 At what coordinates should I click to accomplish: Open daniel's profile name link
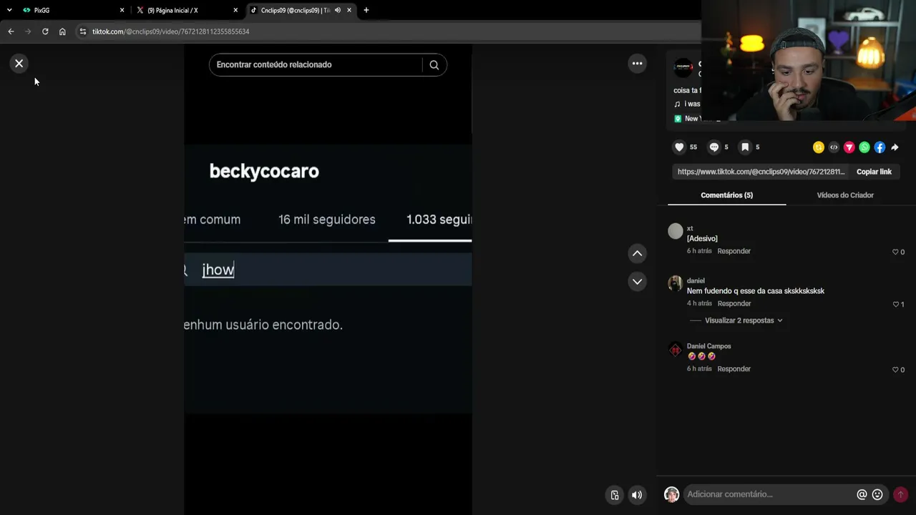coord(696,281)
